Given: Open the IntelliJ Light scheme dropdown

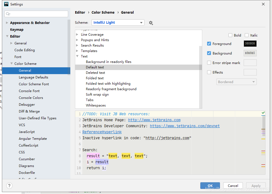Looking at the screenshot, I should [118, 23].
